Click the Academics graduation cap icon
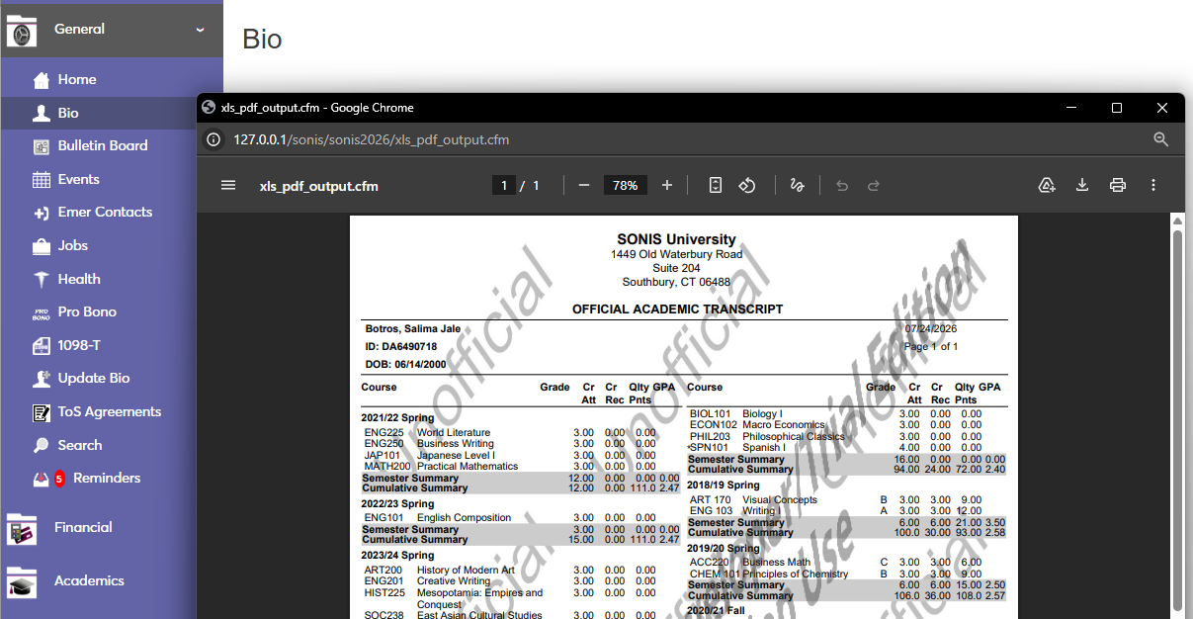The height and width of the screenshot is (619, 1193). click(21, 582)
